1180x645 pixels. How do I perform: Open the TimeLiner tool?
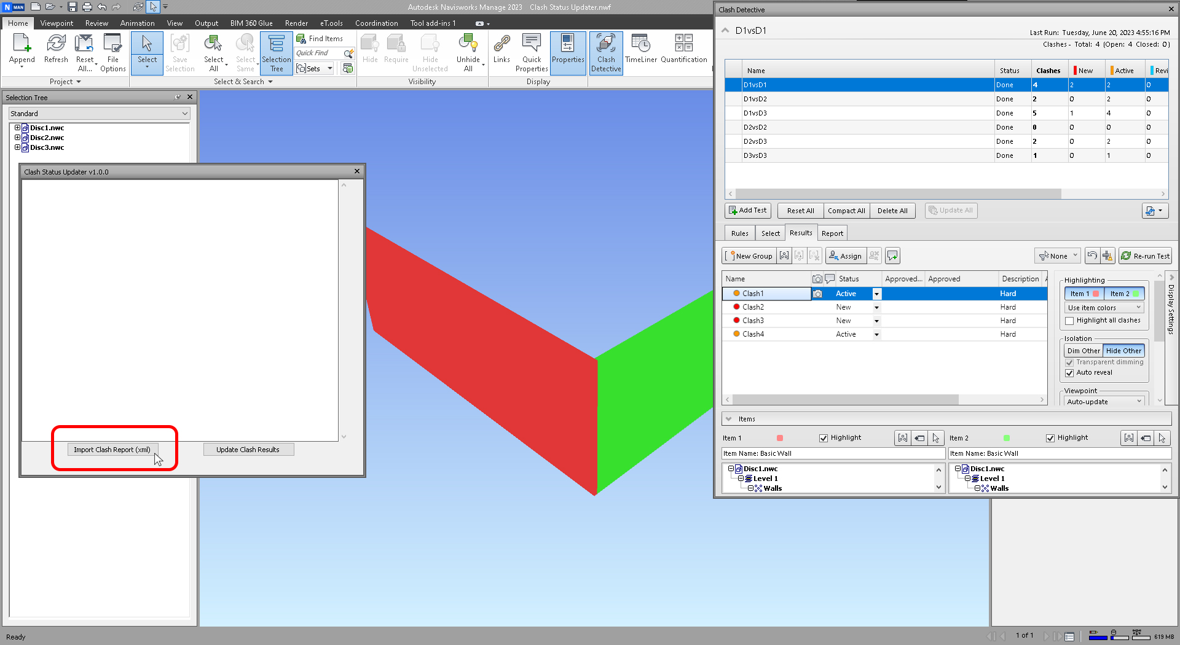click(641, 49)
